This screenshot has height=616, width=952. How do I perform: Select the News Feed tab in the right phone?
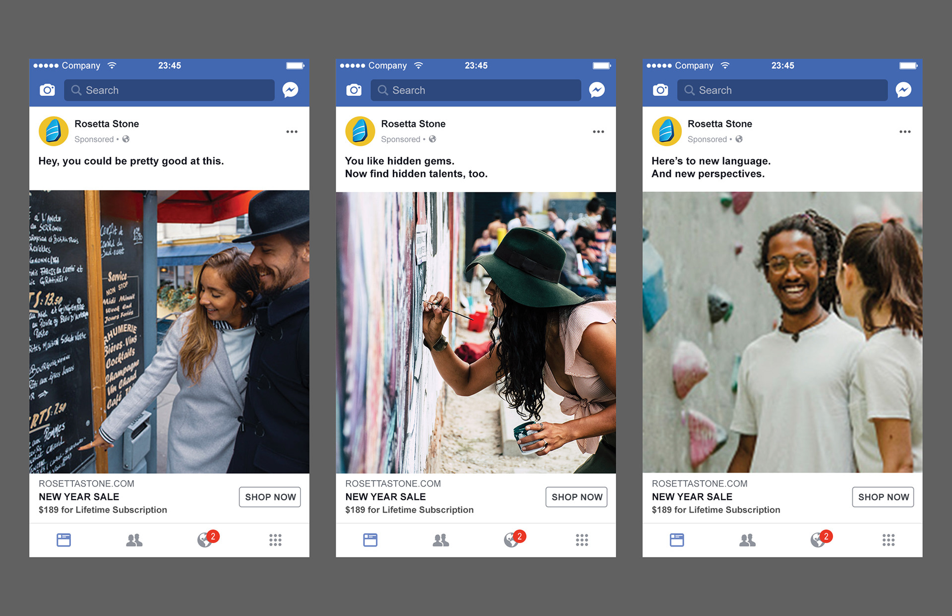tap(677, 540)
